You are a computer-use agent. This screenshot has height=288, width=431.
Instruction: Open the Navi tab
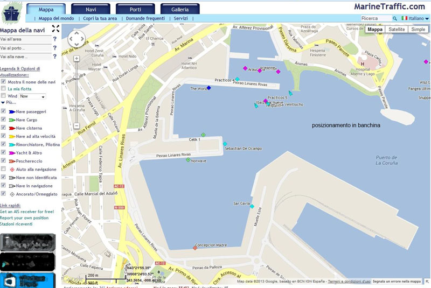tap(91, 9)
